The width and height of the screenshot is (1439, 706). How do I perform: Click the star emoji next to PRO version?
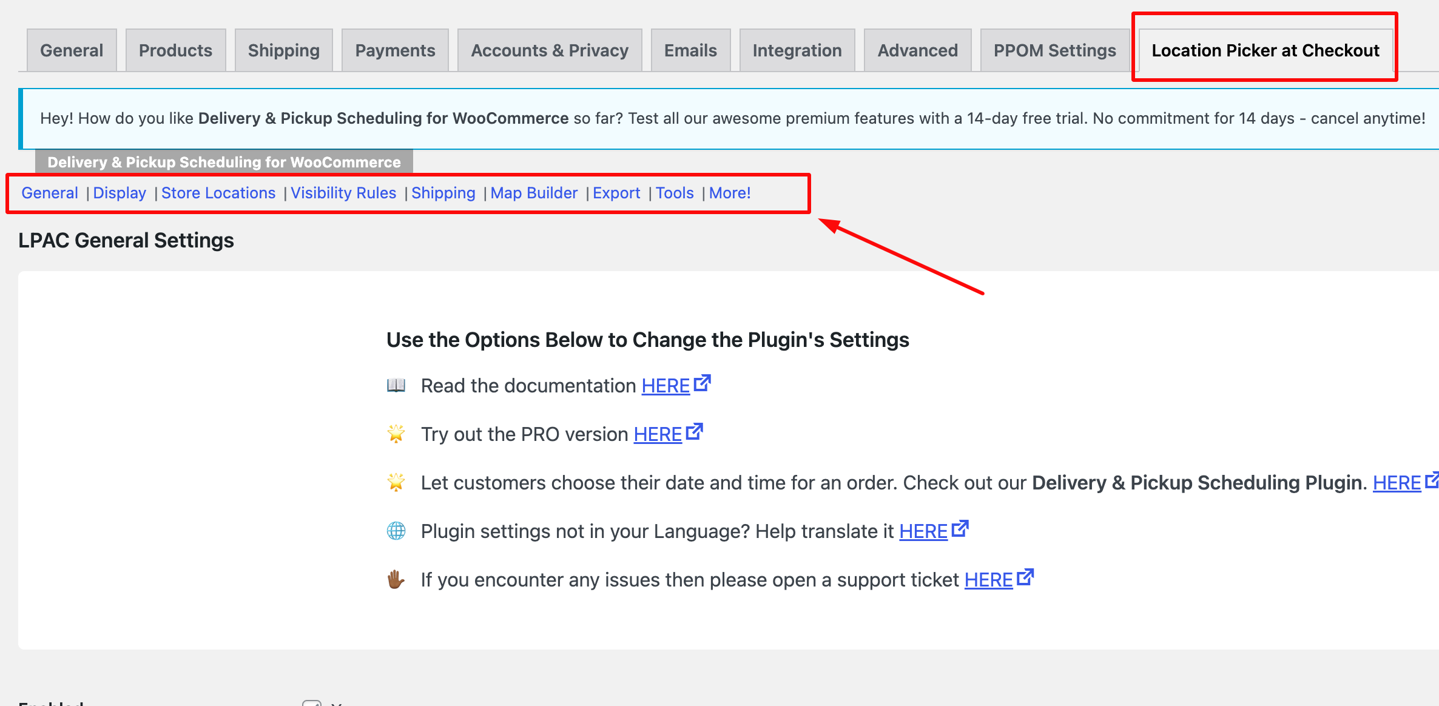pos(396,434)
